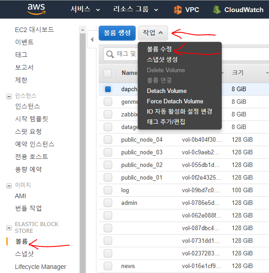Viewport: 269px width, 273px height.
Task: Click the 크기 column sort arrow
Action: pos(267,73)
